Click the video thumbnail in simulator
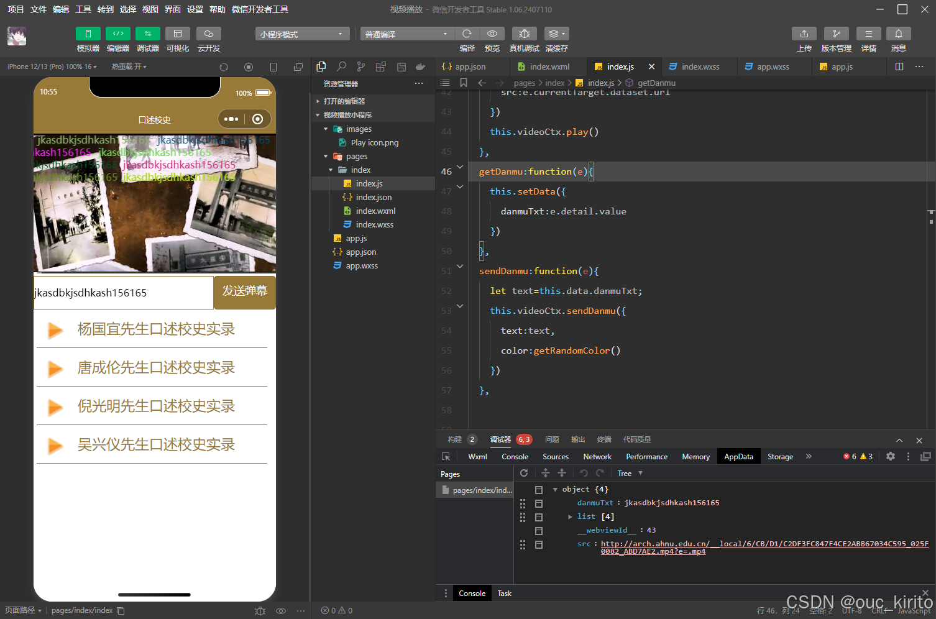 155,203
